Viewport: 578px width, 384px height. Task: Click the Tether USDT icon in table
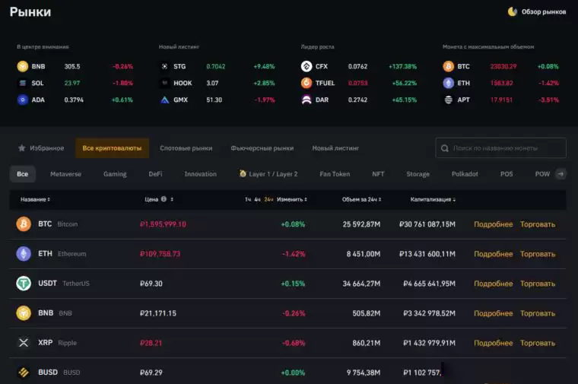[24, 284]
